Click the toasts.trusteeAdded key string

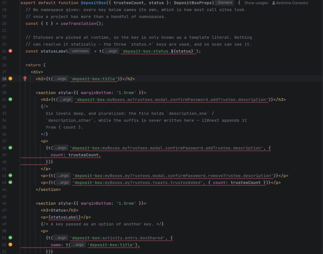click(138, 183)
